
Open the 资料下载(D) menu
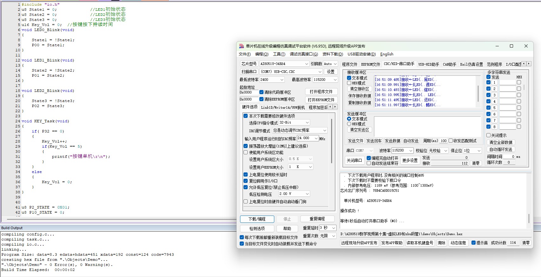[x=333, y=54]
